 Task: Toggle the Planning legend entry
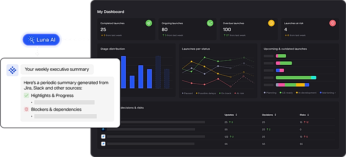pos(270,93)
